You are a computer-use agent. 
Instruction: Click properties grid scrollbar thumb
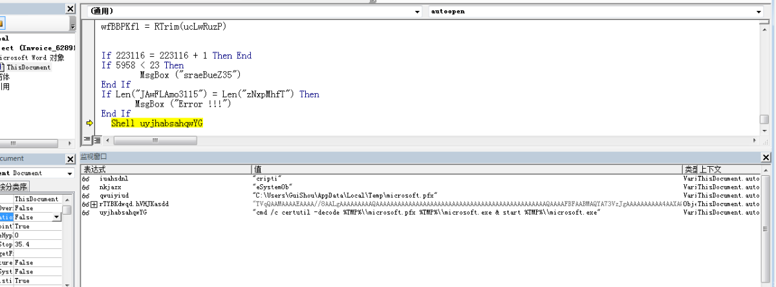coord(67,209)
